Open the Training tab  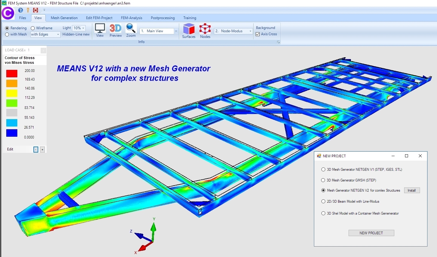(190, 18)
